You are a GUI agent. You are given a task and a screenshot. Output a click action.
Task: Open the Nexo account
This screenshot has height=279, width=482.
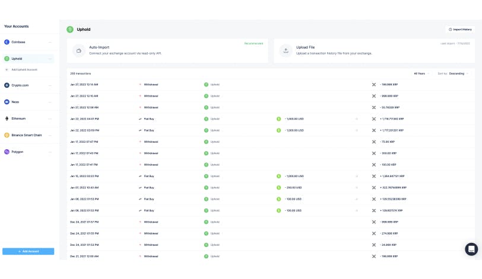tap(28, 102)
